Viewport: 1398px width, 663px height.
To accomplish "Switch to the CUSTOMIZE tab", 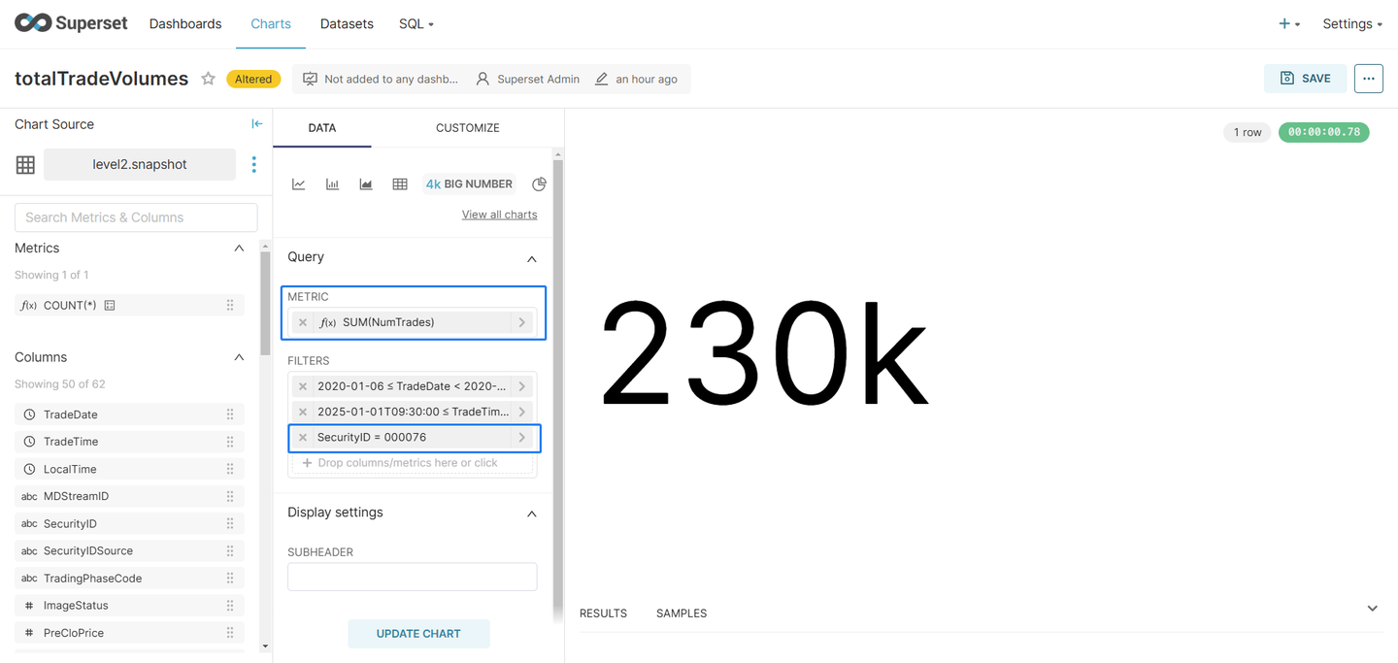I will pos(468,127).
